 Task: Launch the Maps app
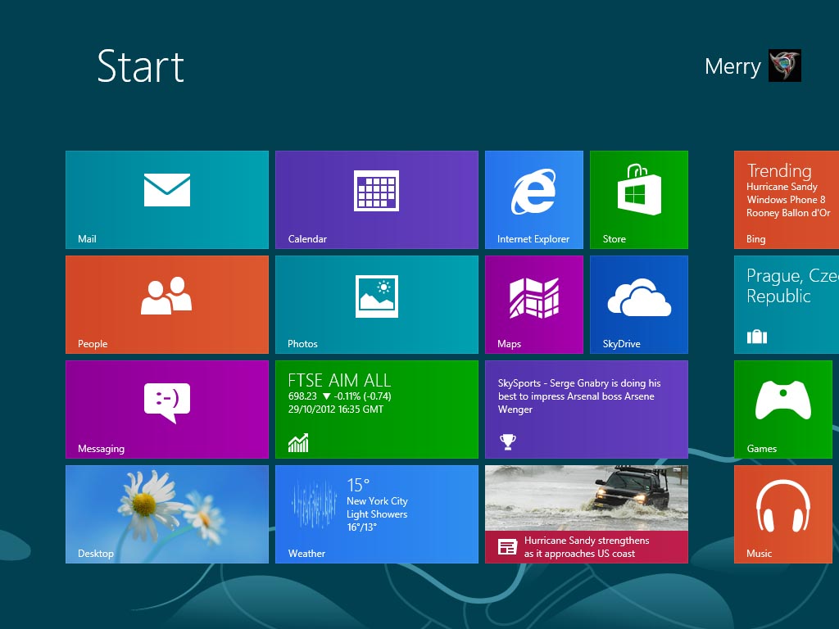(x=533, y=304)
